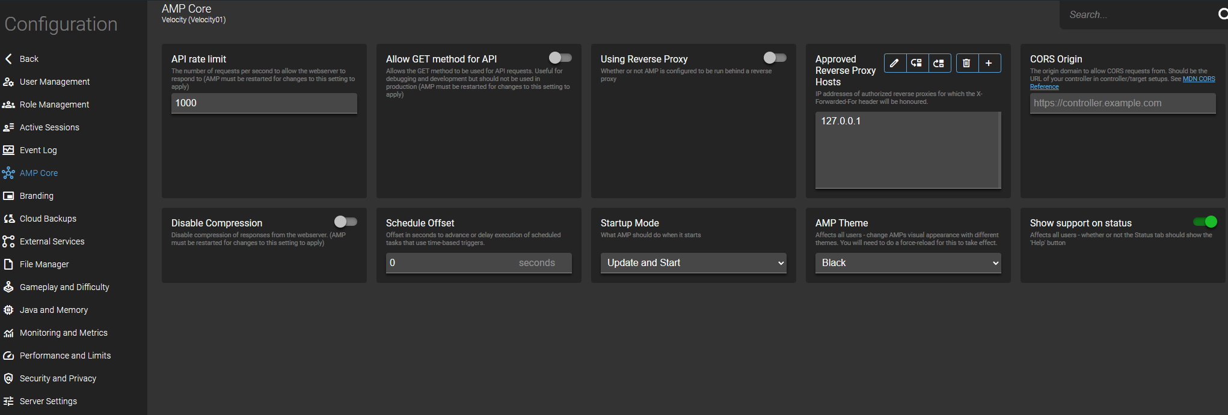Open the MDN CORS Reference link
Viewport: 1228px width, 415px height.
(x=1199, y=79)
